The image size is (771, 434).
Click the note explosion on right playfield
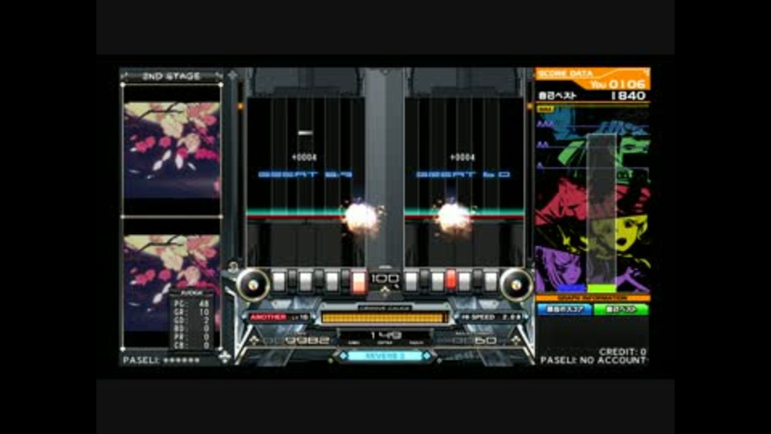point(453,217)
